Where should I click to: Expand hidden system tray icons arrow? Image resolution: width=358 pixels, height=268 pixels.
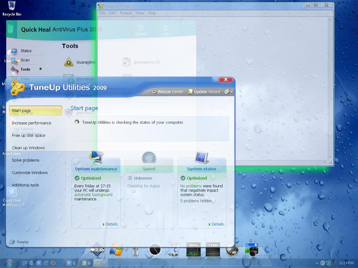coord(317,263)
